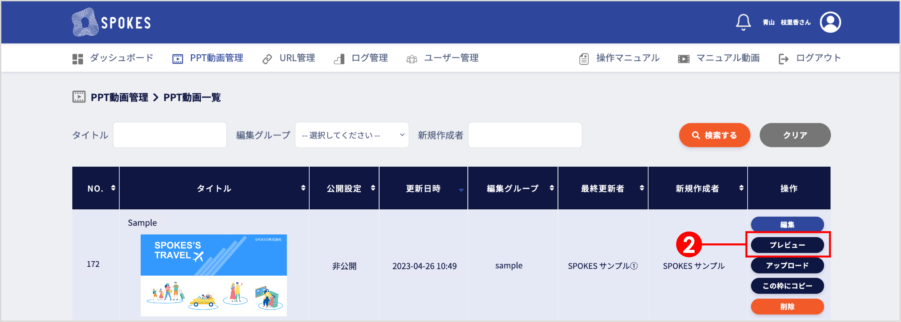
Task: Select マニュアル動画 from the navigation
Action: tap(729, 58)
